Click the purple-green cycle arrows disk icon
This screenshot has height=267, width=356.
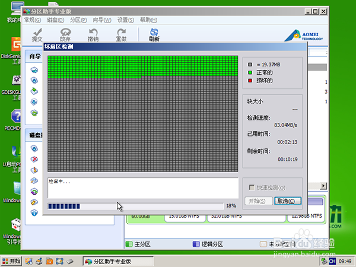tap(34, 191)
